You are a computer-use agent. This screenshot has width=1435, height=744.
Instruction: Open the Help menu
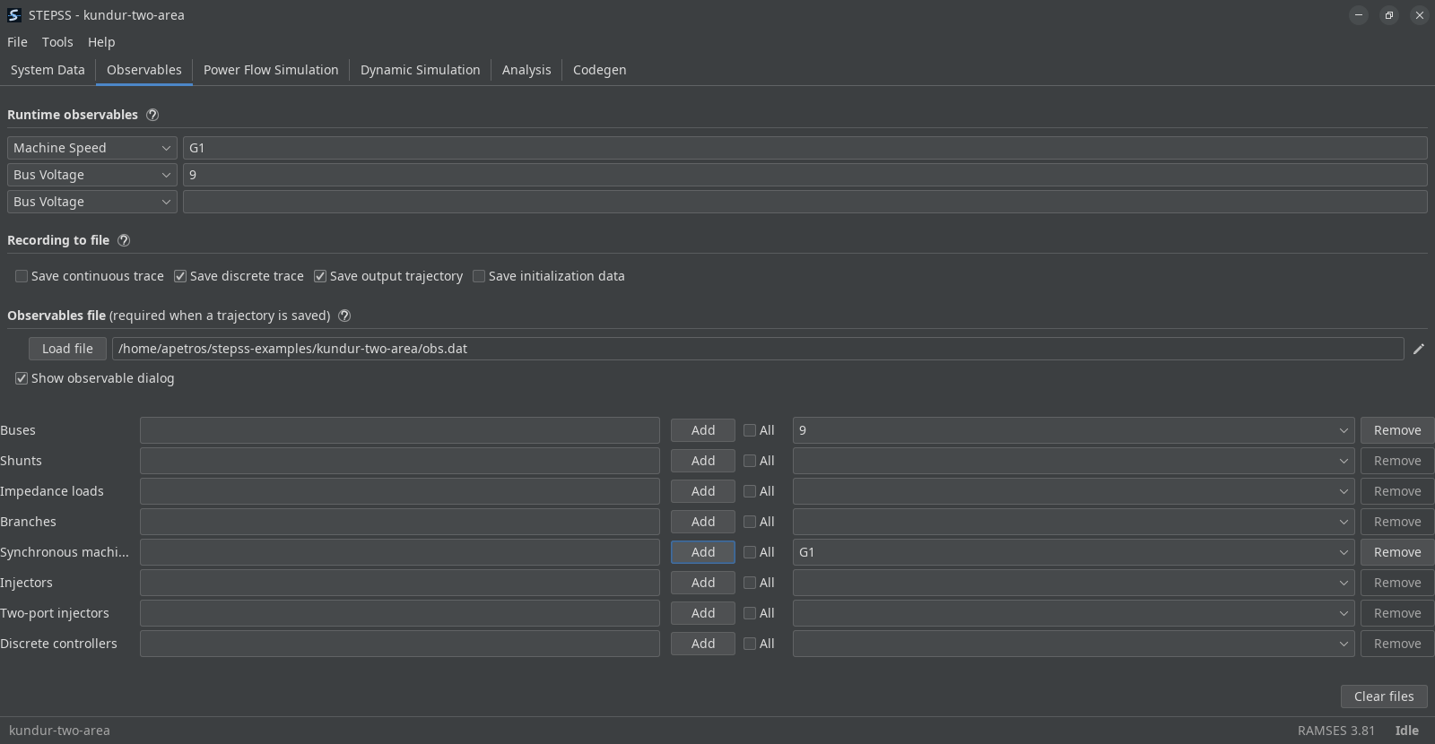click(101, 42)
